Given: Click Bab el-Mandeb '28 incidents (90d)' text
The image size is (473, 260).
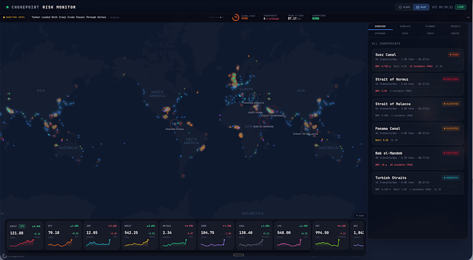Looking at the screenshot, I should click(x=401, y=165).
